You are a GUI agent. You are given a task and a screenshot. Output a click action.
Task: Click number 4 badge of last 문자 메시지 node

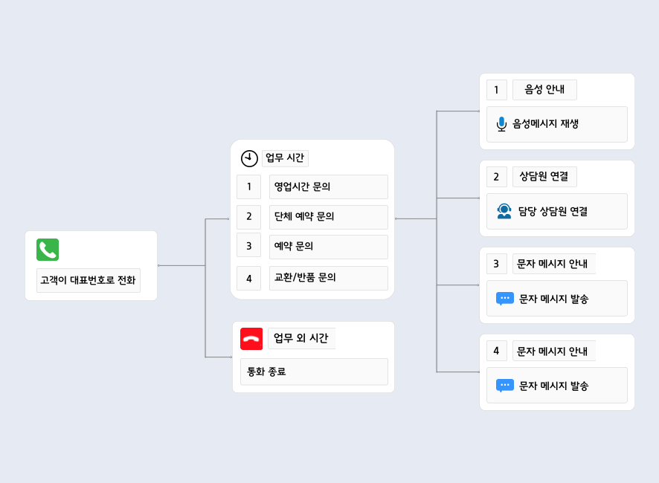[x=496, y=351]
